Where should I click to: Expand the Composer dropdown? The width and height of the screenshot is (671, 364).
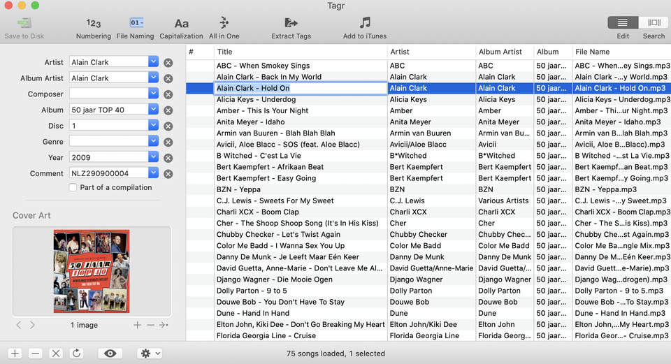(x=154, y=93)
